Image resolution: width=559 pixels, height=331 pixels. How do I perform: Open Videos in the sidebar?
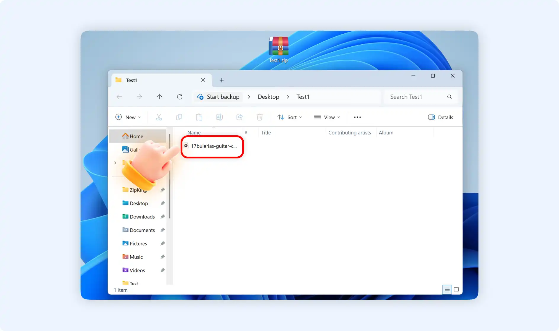coord(134,270)
